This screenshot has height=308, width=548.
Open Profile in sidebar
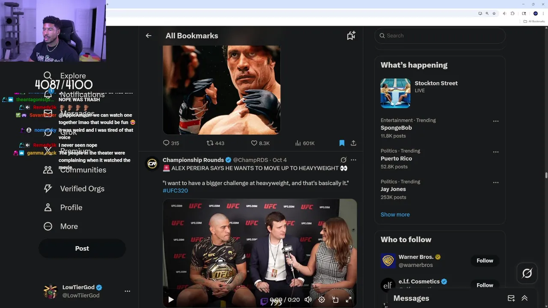(x=63, y=207)
